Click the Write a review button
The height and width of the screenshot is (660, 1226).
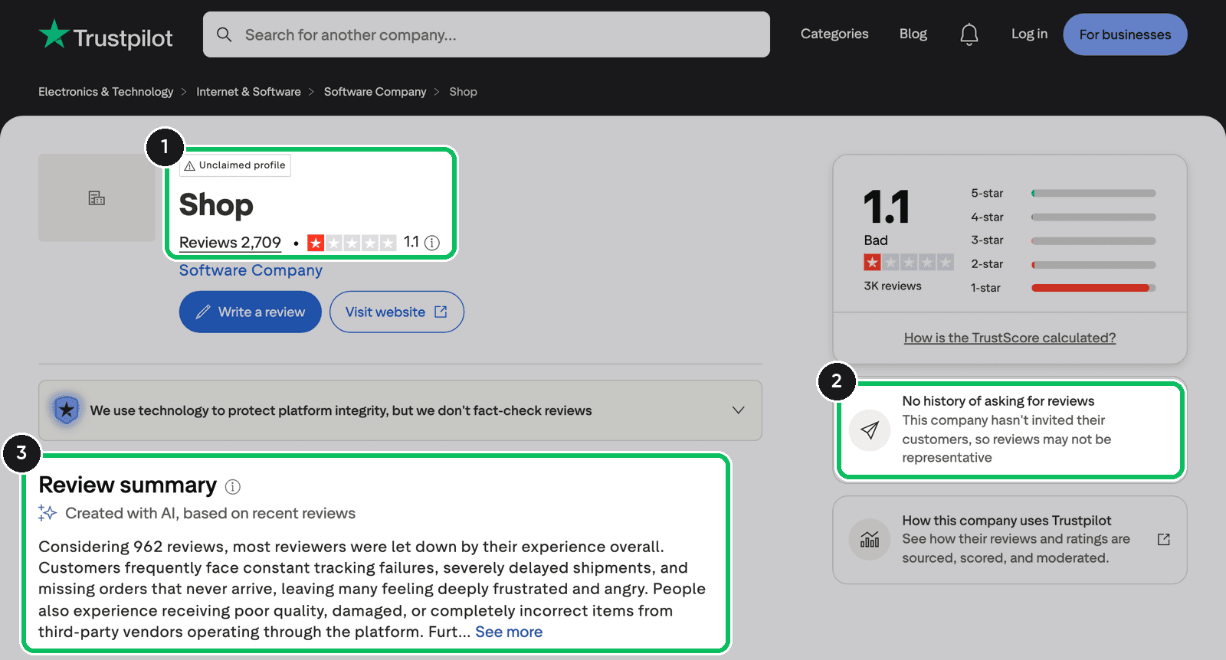click(x=251, y=312)
